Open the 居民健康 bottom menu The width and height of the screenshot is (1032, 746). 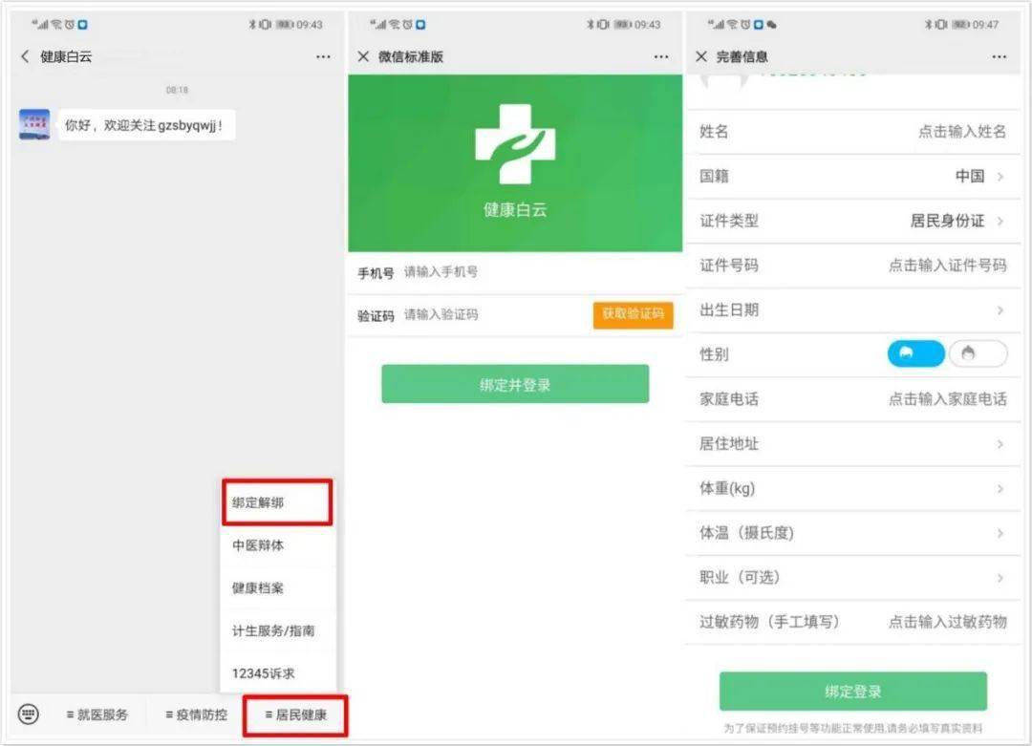[295, 714]
